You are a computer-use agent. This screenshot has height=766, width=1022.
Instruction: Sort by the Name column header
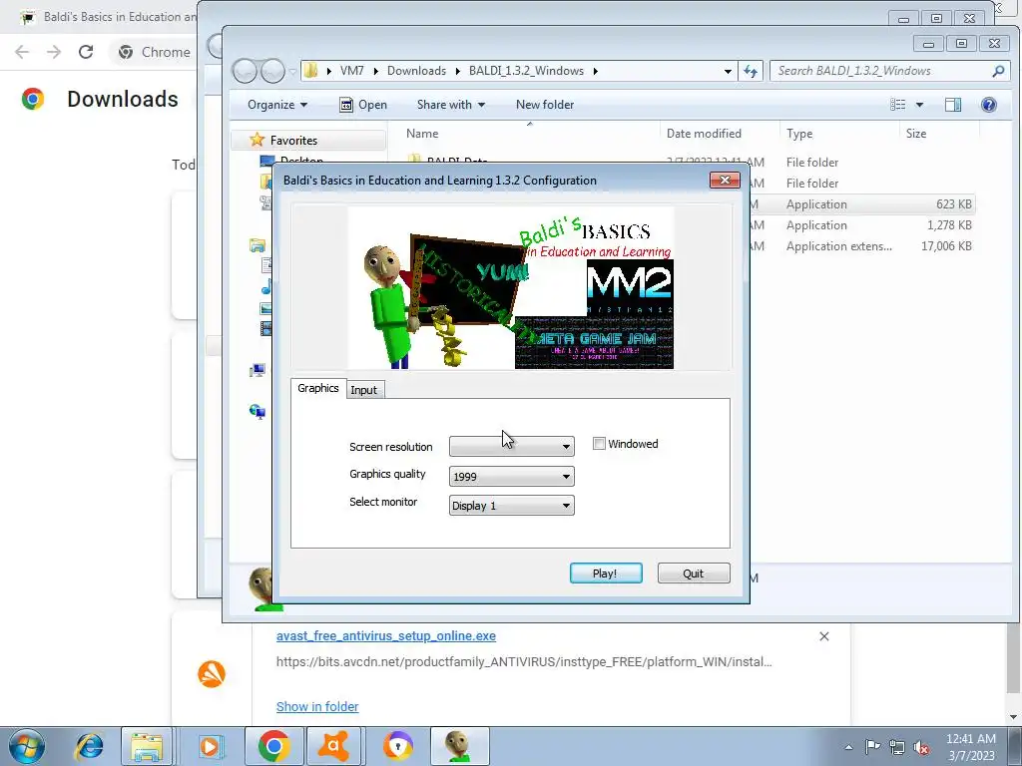422,134
